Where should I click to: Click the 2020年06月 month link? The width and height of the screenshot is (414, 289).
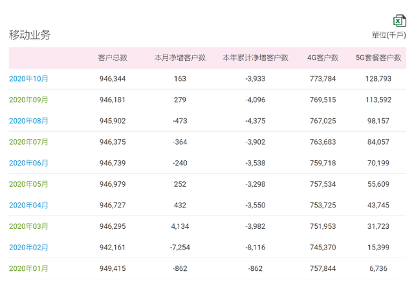(28, 163)
